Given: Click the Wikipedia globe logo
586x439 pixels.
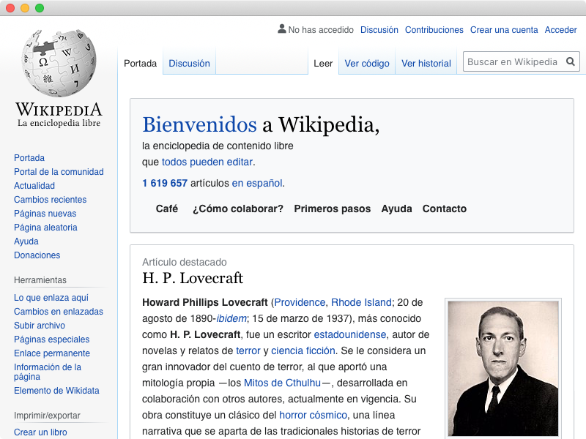Looking at the screenshot, I should tap(59, 64).
